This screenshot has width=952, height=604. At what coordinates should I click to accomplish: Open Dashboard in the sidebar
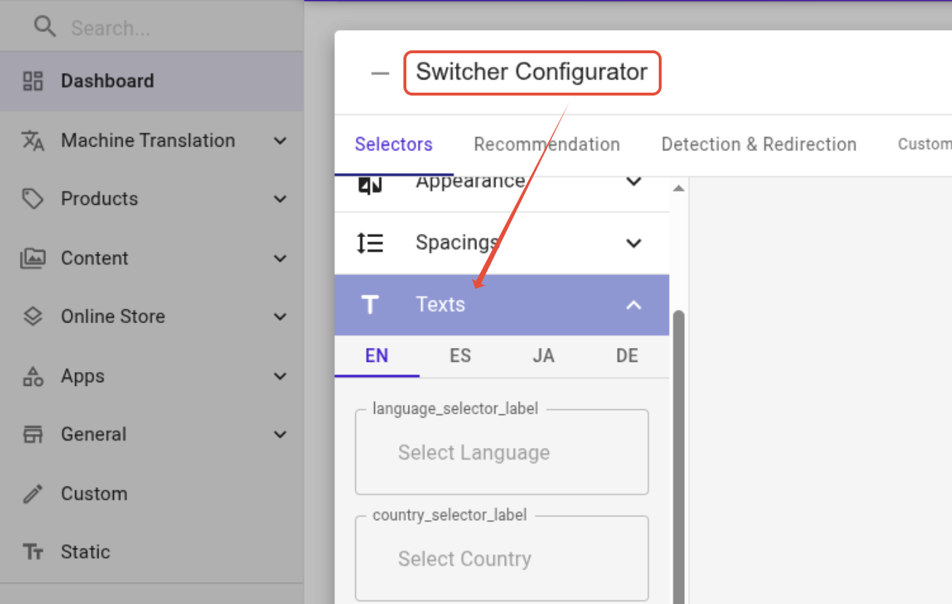point(152,81)
